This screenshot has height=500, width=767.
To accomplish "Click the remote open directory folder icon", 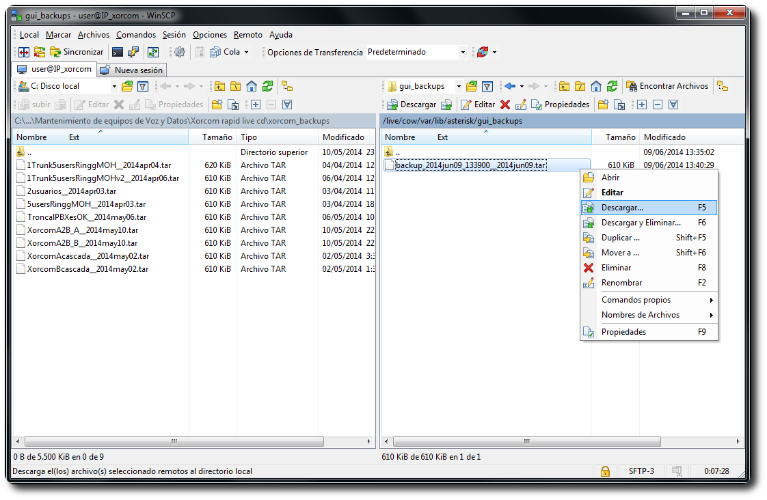I will [472, 87].
